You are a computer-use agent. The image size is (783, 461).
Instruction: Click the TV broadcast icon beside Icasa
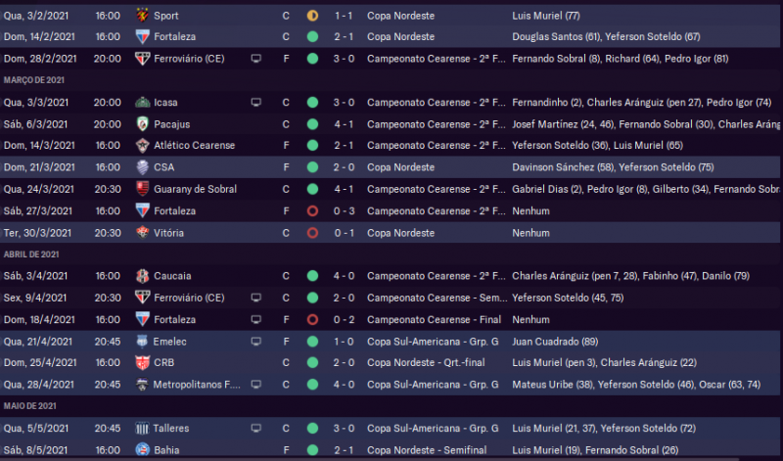pyautogui.click(x=256, y=102)
